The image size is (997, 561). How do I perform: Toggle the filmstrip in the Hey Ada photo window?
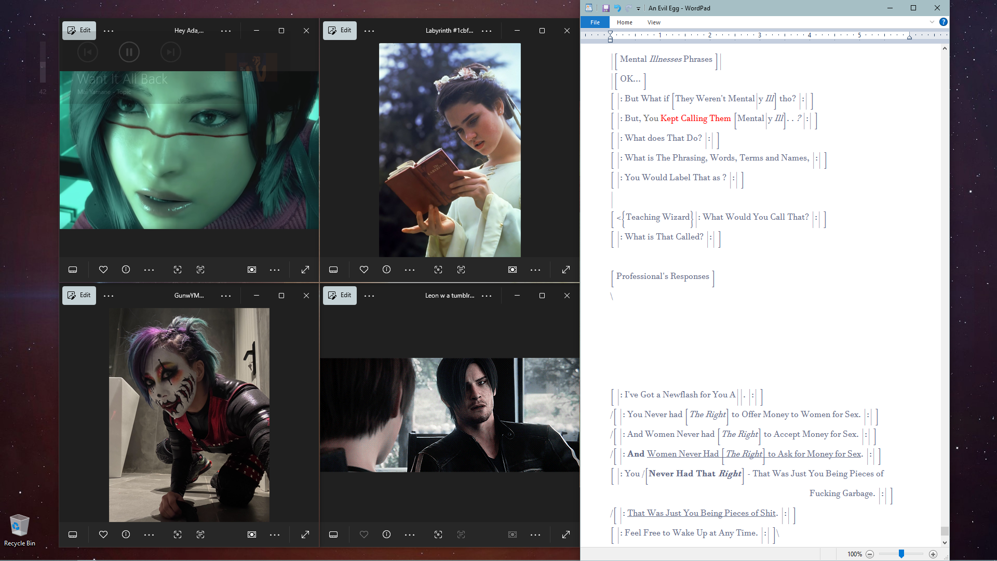[73, 270]
